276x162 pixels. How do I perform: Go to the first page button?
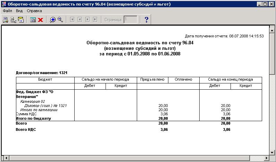click(72, 20)
